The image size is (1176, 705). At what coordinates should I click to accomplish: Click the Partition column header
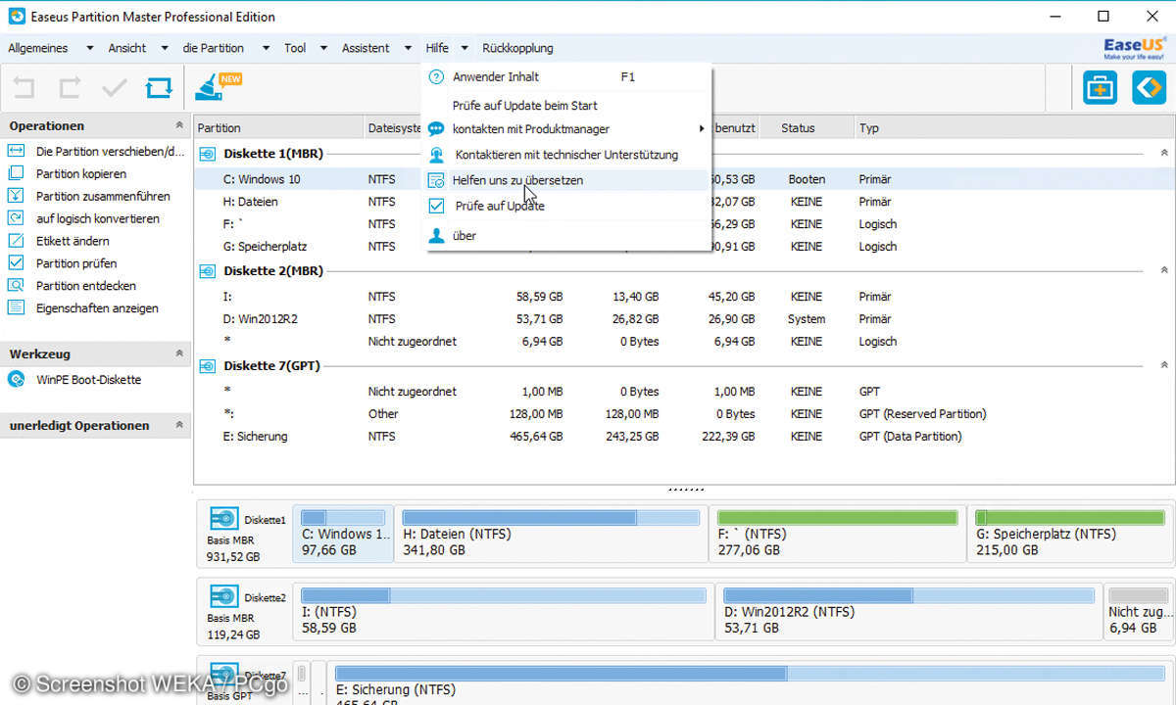(278, 127)
